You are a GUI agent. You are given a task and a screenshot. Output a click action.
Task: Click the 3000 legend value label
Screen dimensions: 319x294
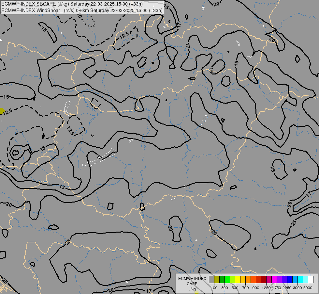[297, 288]
